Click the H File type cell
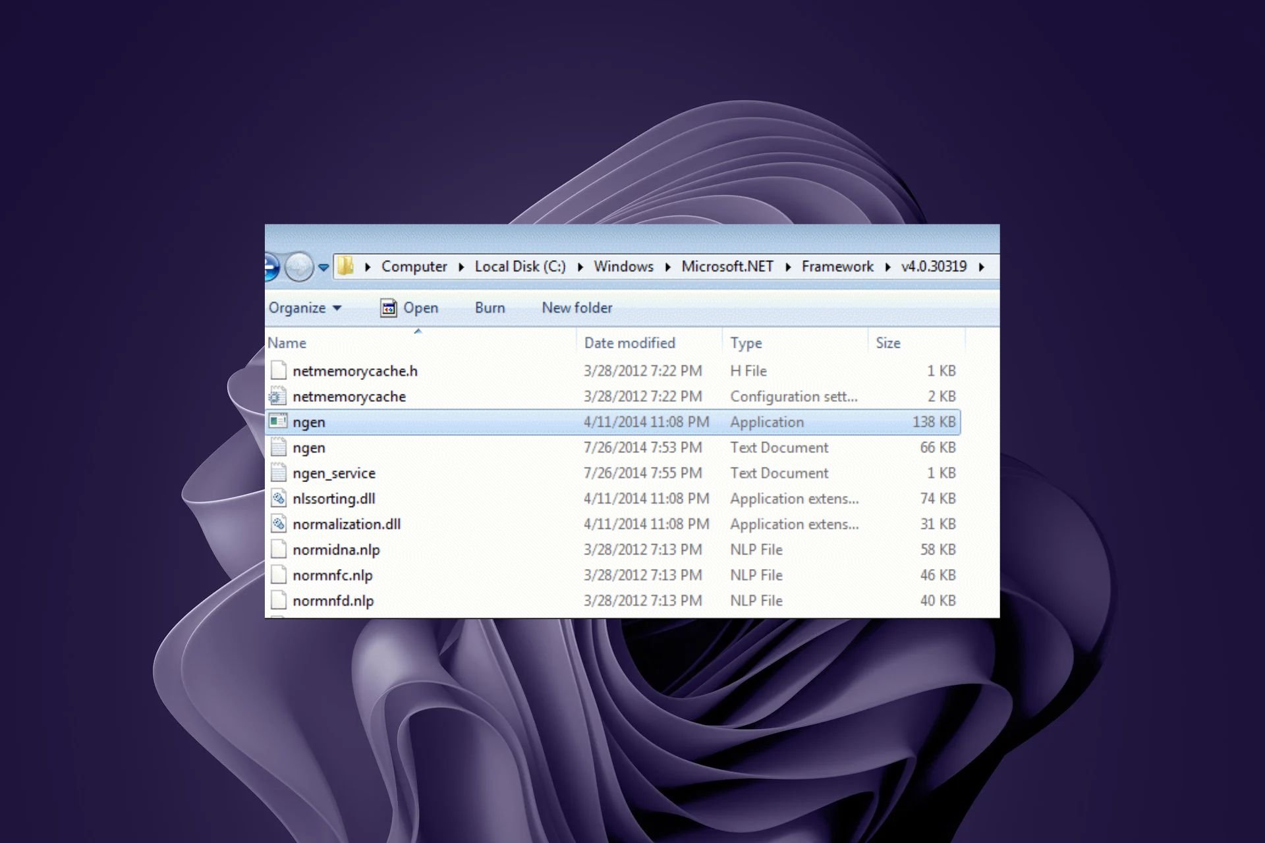 748,371
